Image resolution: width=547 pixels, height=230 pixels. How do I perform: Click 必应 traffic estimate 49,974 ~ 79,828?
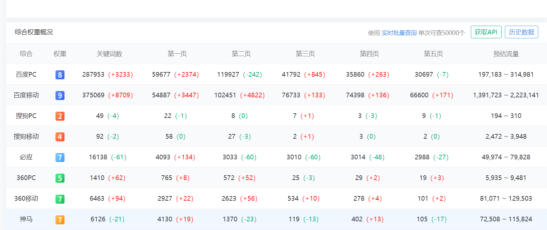tap(506, 157)
